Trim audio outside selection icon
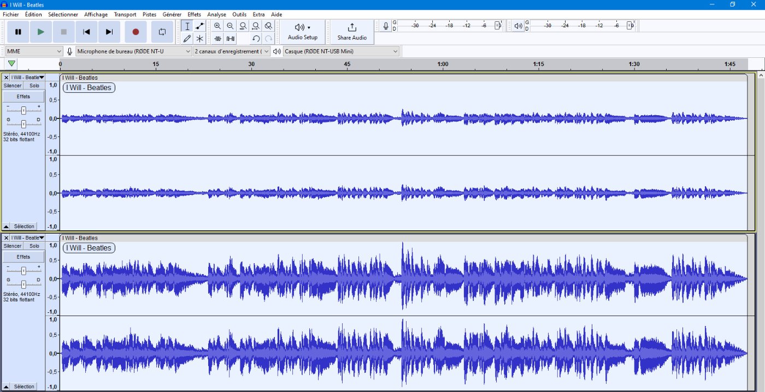This screenshot has width=765, height=392. [217, 38]
